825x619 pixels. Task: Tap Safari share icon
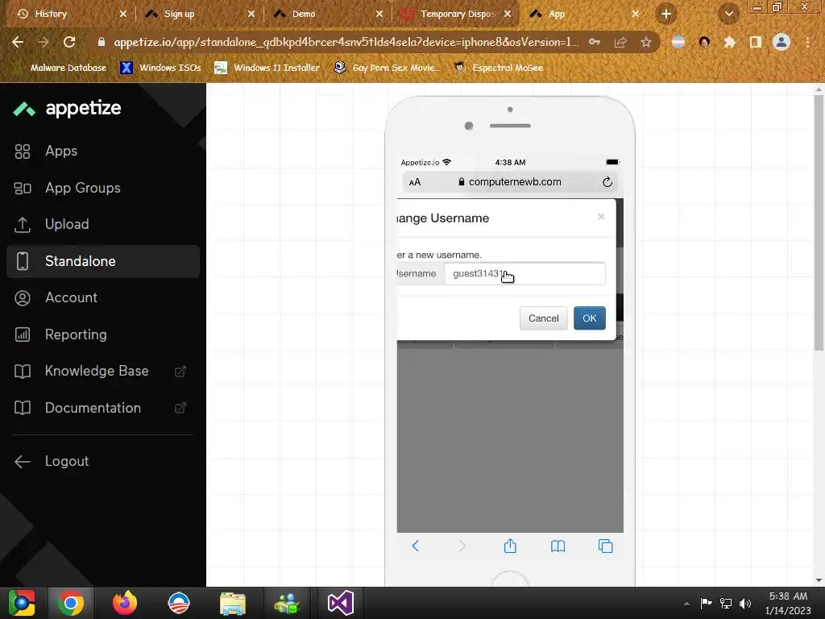click(x=510, y=546)
